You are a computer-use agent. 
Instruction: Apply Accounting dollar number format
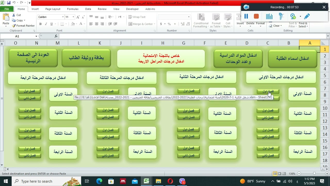(161, 24)
